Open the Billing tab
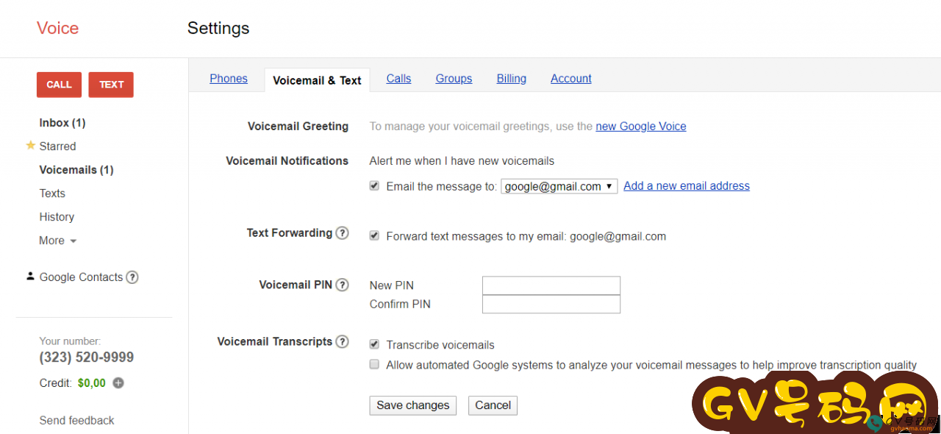 click(x=511, y=79)
